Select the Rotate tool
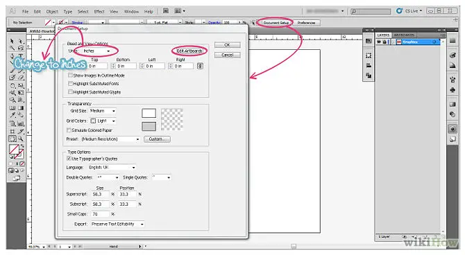 tap(12, 86)
